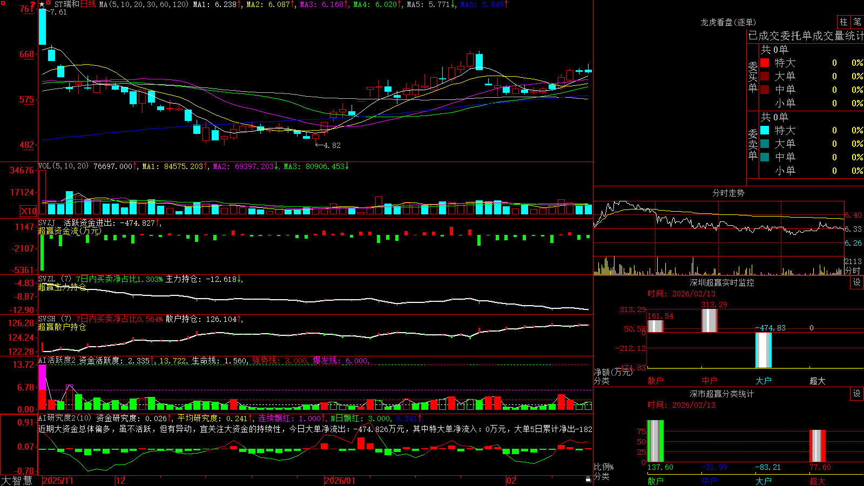Click the 龙虎看盘(逐单) panel title

[728, 22]
